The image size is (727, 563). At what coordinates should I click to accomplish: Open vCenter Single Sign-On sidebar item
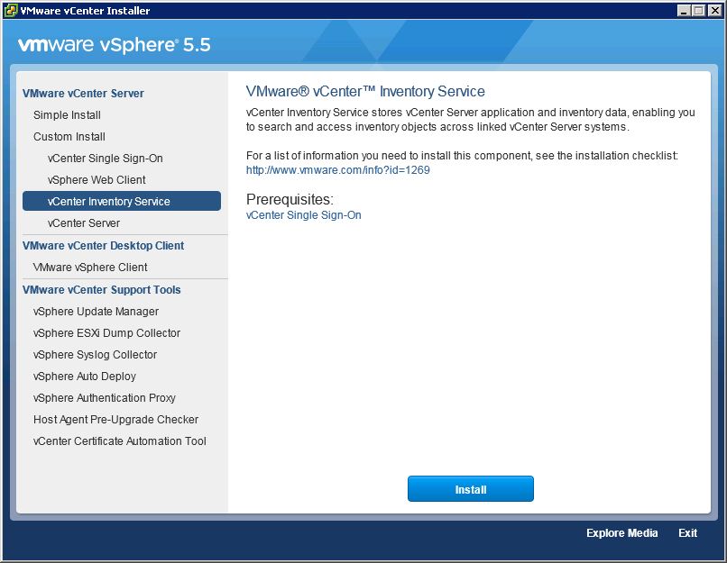point(106,159)
